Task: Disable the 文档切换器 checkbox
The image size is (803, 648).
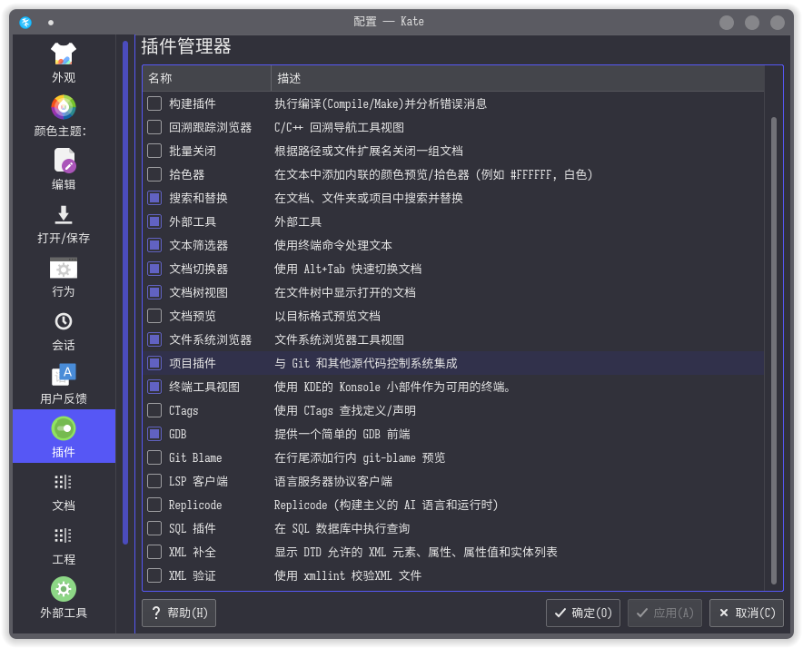Action: click(154, 269)
